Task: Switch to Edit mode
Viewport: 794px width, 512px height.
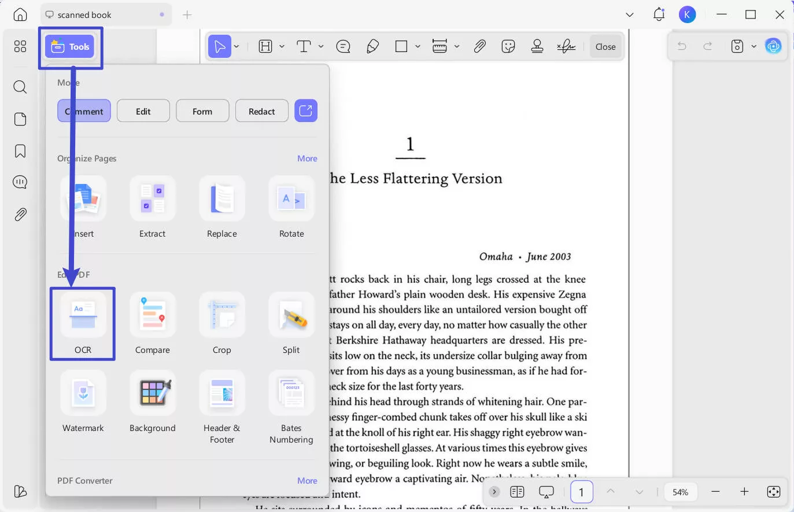Action: (143, 111)
